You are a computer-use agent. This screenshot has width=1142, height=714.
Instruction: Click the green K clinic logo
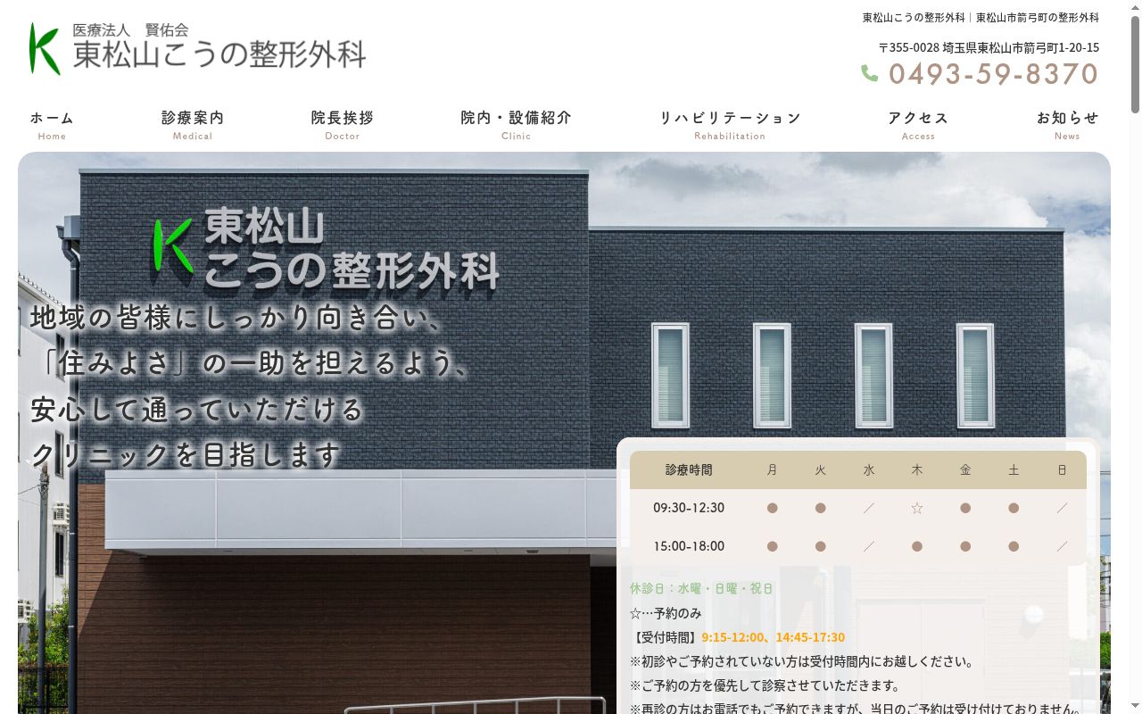[45, 49]
